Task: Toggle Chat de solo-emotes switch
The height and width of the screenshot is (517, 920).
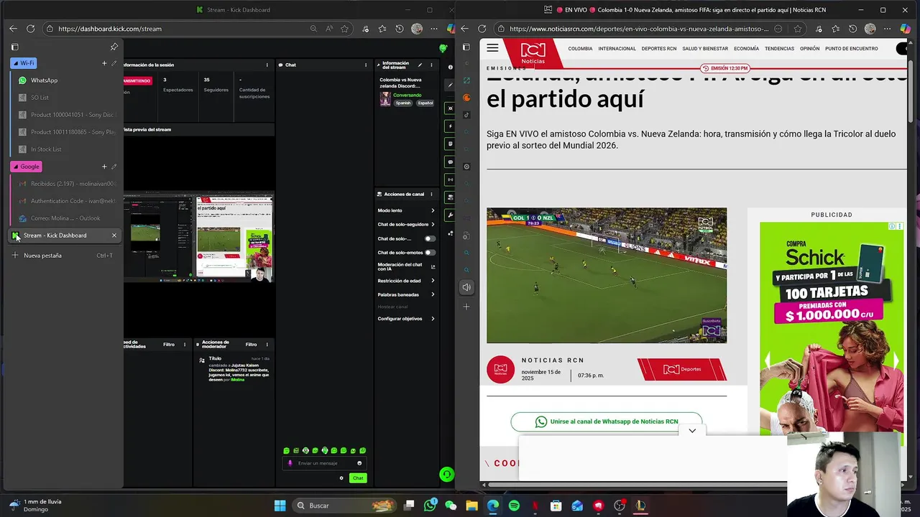Action: (429, 253)
